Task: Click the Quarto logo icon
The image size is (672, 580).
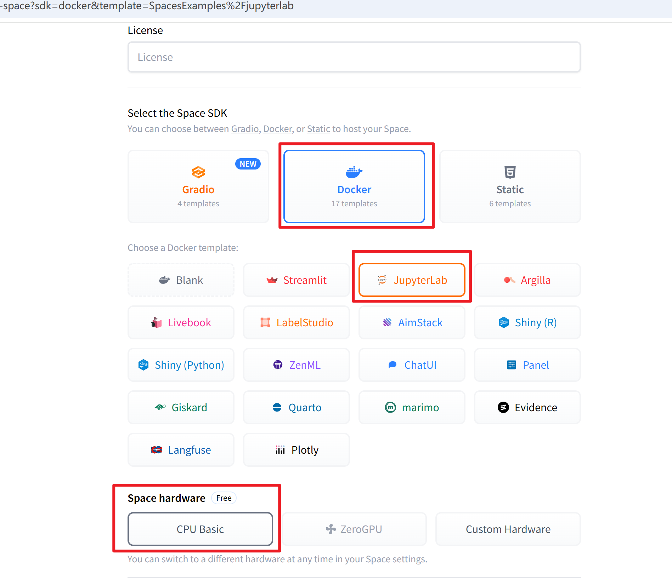Action: (277, 407)
